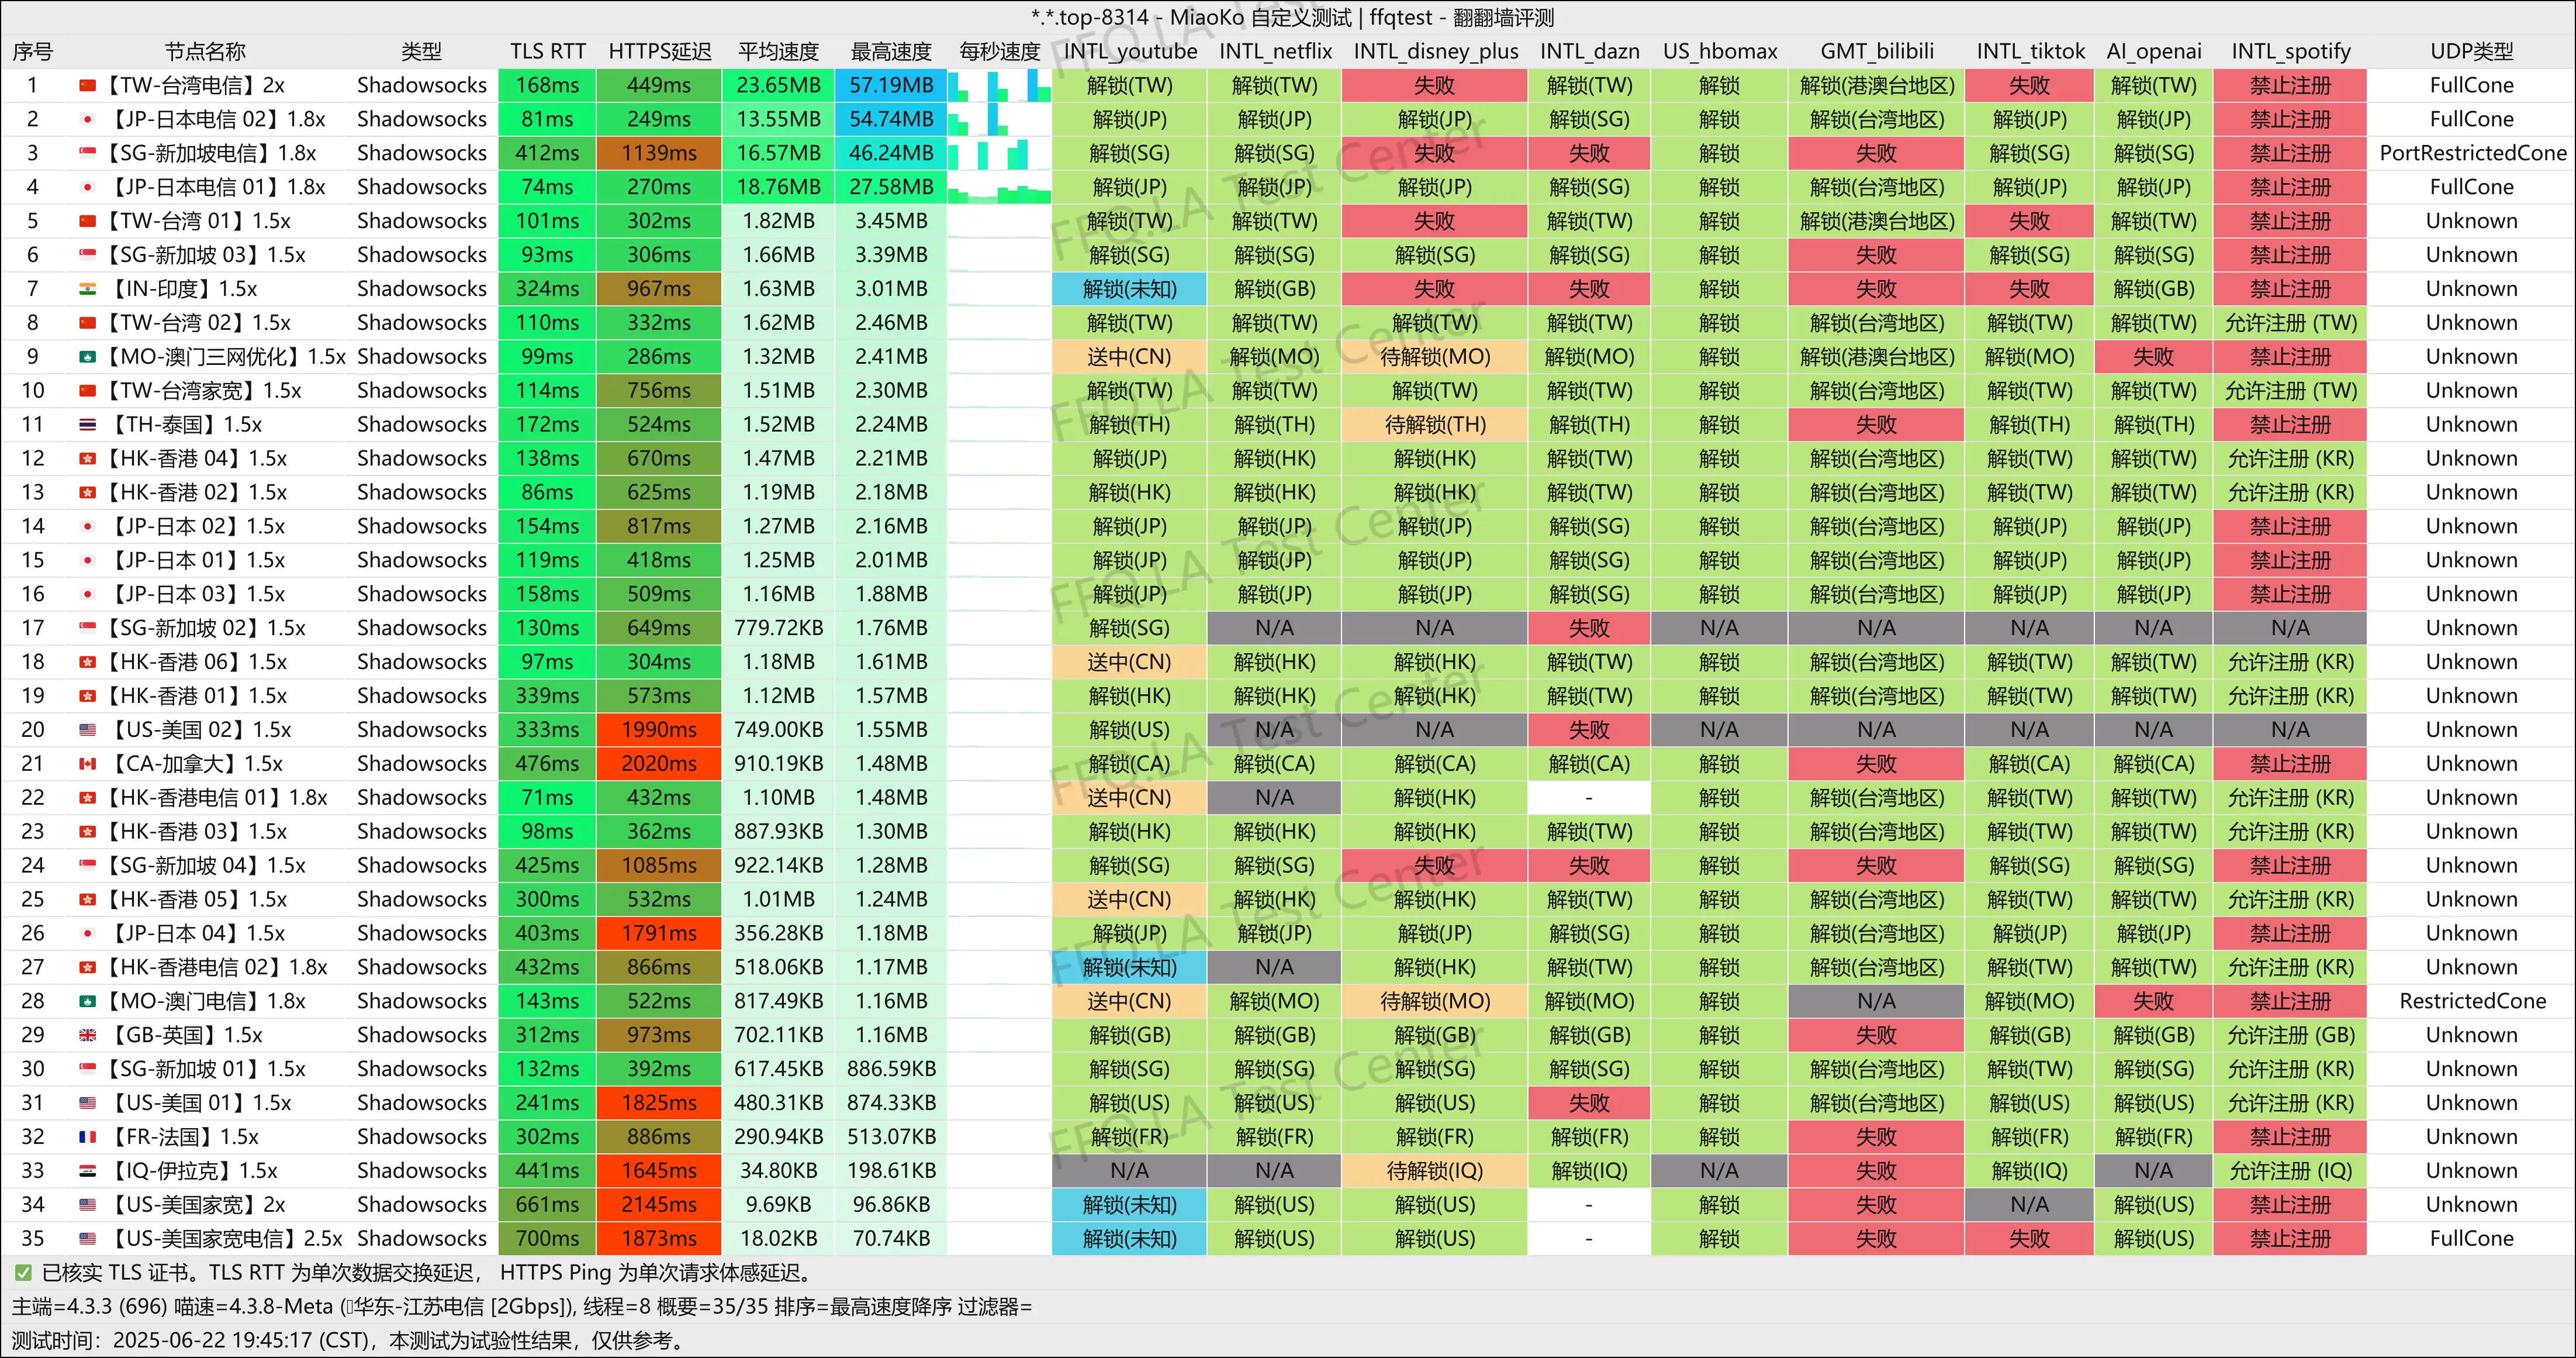Viewport: 2576px width, 1358px height.
Task: Click the Singapore flag beside SG-新加坡电信 1.8x
Action: [x=87, y=154]
